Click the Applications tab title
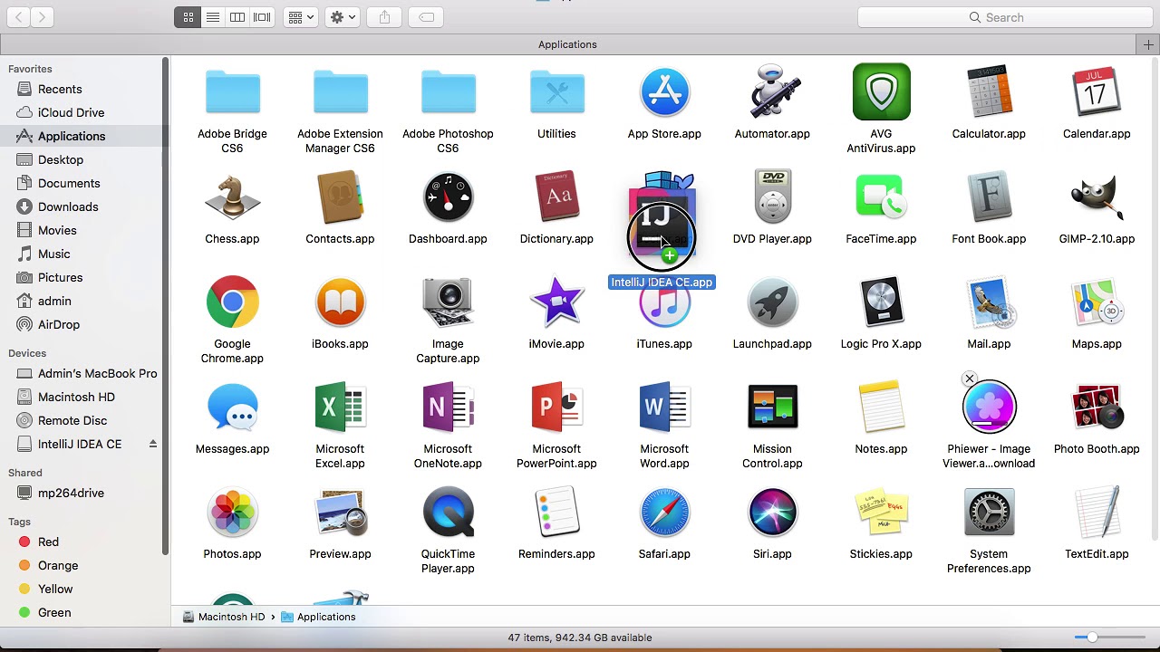The height and width of the screenshot is (652, 1160). click(567, 44)
